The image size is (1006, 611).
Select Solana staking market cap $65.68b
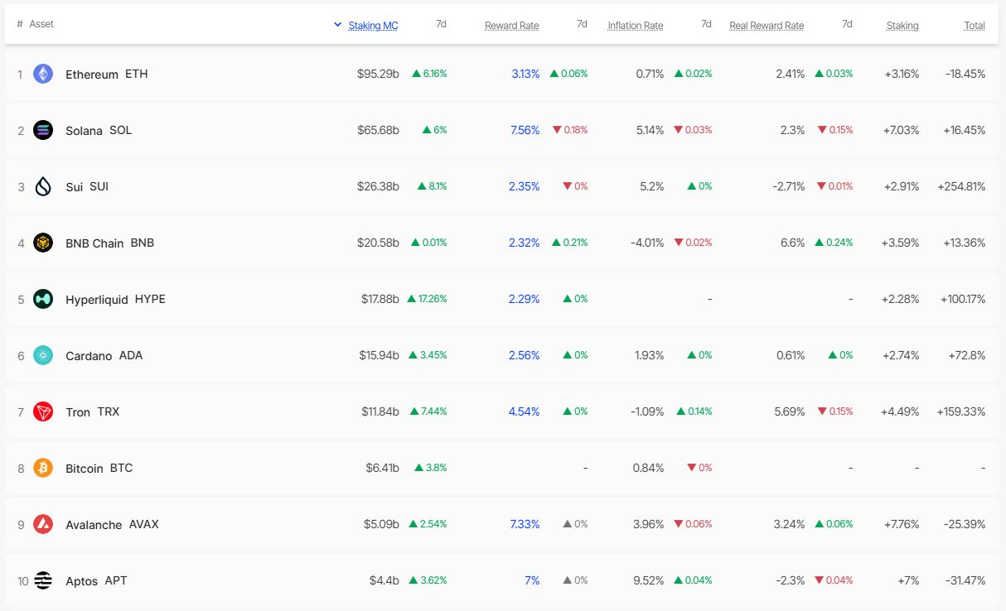point(378,130)
